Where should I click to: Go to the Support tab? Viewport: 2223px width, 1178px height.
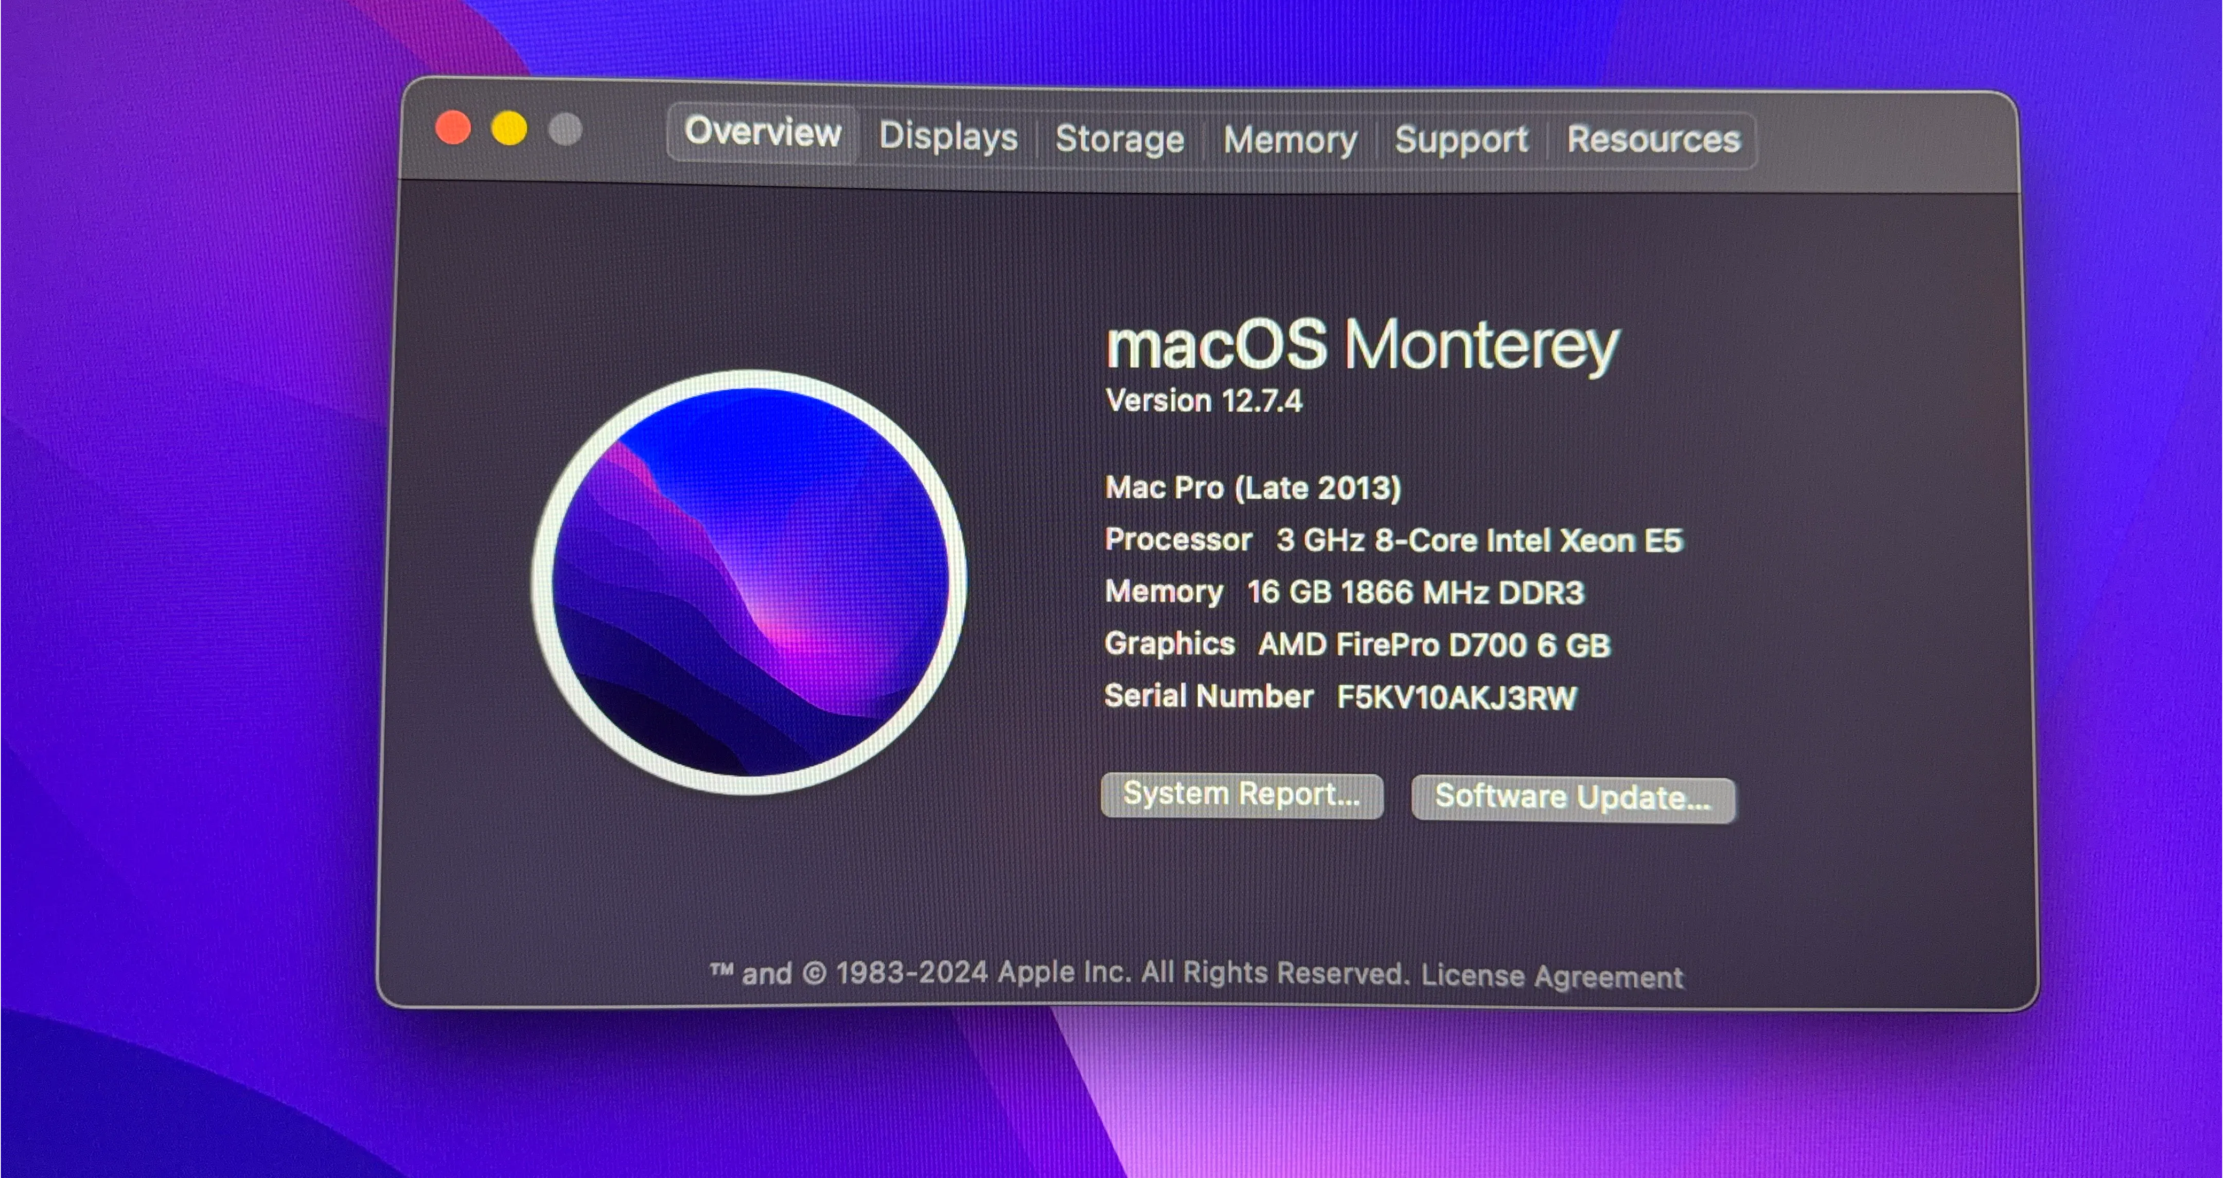click(x=1461, y=139)
